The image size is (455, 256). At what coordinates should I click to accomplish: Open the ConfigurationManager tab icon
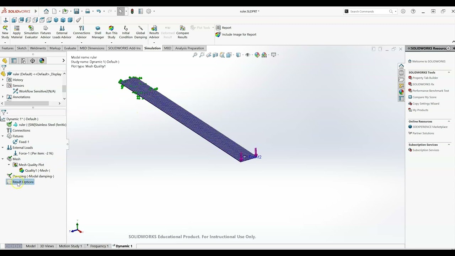(x=23, y=61)
